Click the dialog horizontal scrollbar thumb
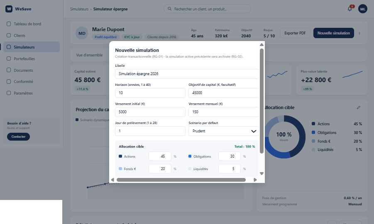The height and width of the screenshot is (224, 374). tap(181, 180)
